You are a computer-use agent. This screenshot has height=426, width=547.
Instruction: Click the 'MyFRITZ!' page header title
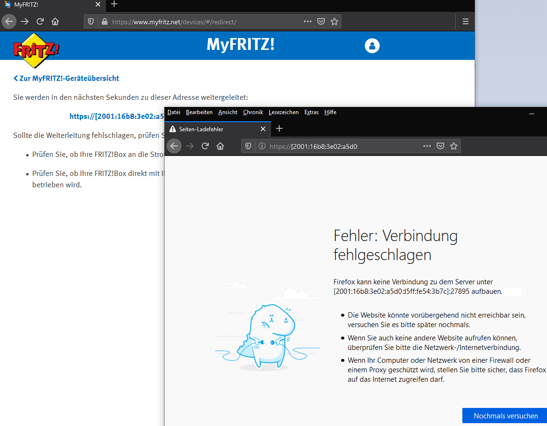click(x=241, y=45)
